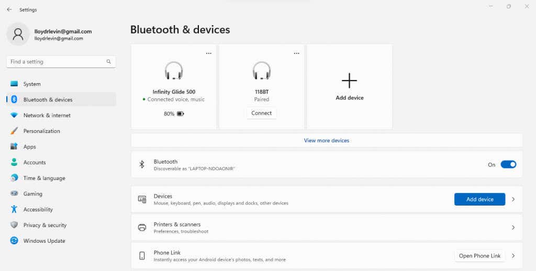
Task: Click the Apps icon in sidebar
Action: click(x=14, y=146)
